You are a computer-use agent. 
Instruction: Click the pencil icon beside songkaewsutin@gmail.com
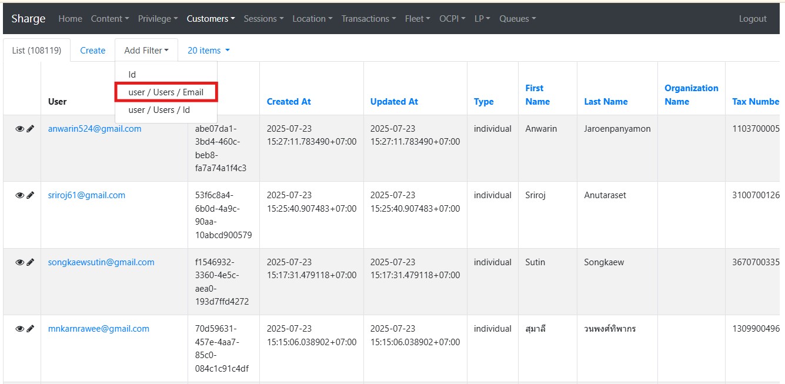tap(31, 262)
